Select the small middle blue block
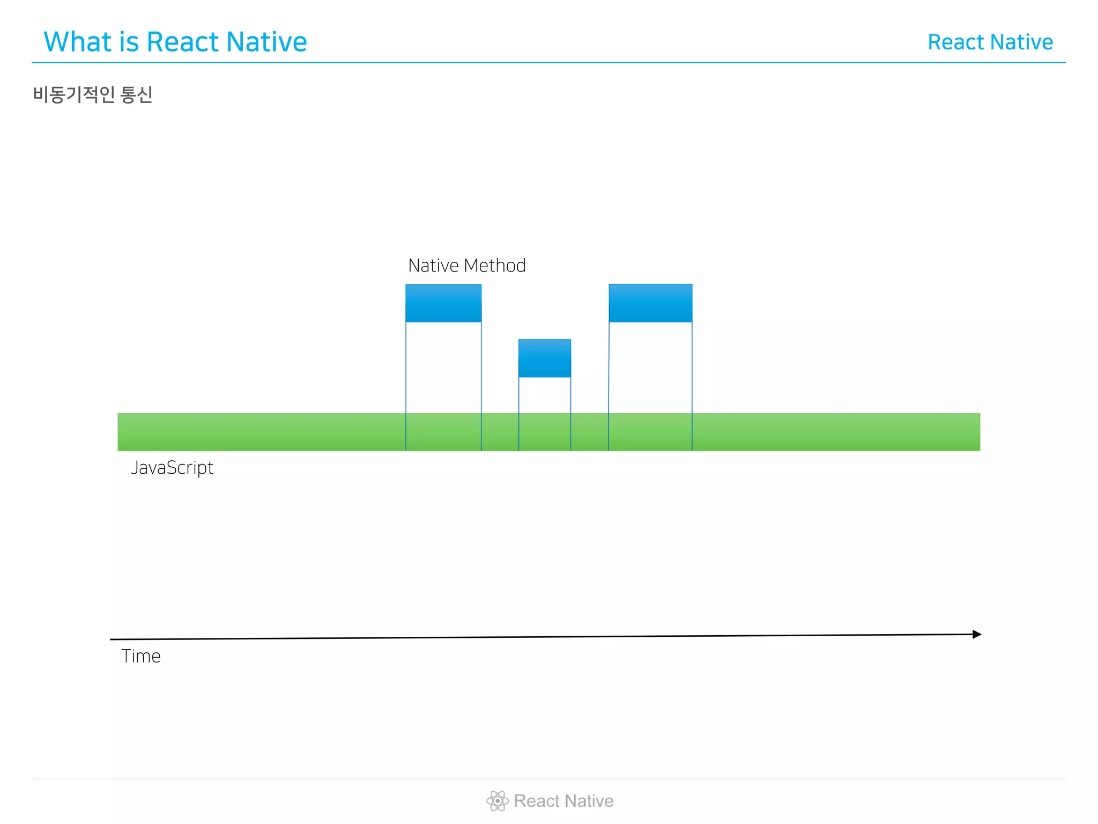This screenshot has width=1098, height=824. click(x=544, y=358)
